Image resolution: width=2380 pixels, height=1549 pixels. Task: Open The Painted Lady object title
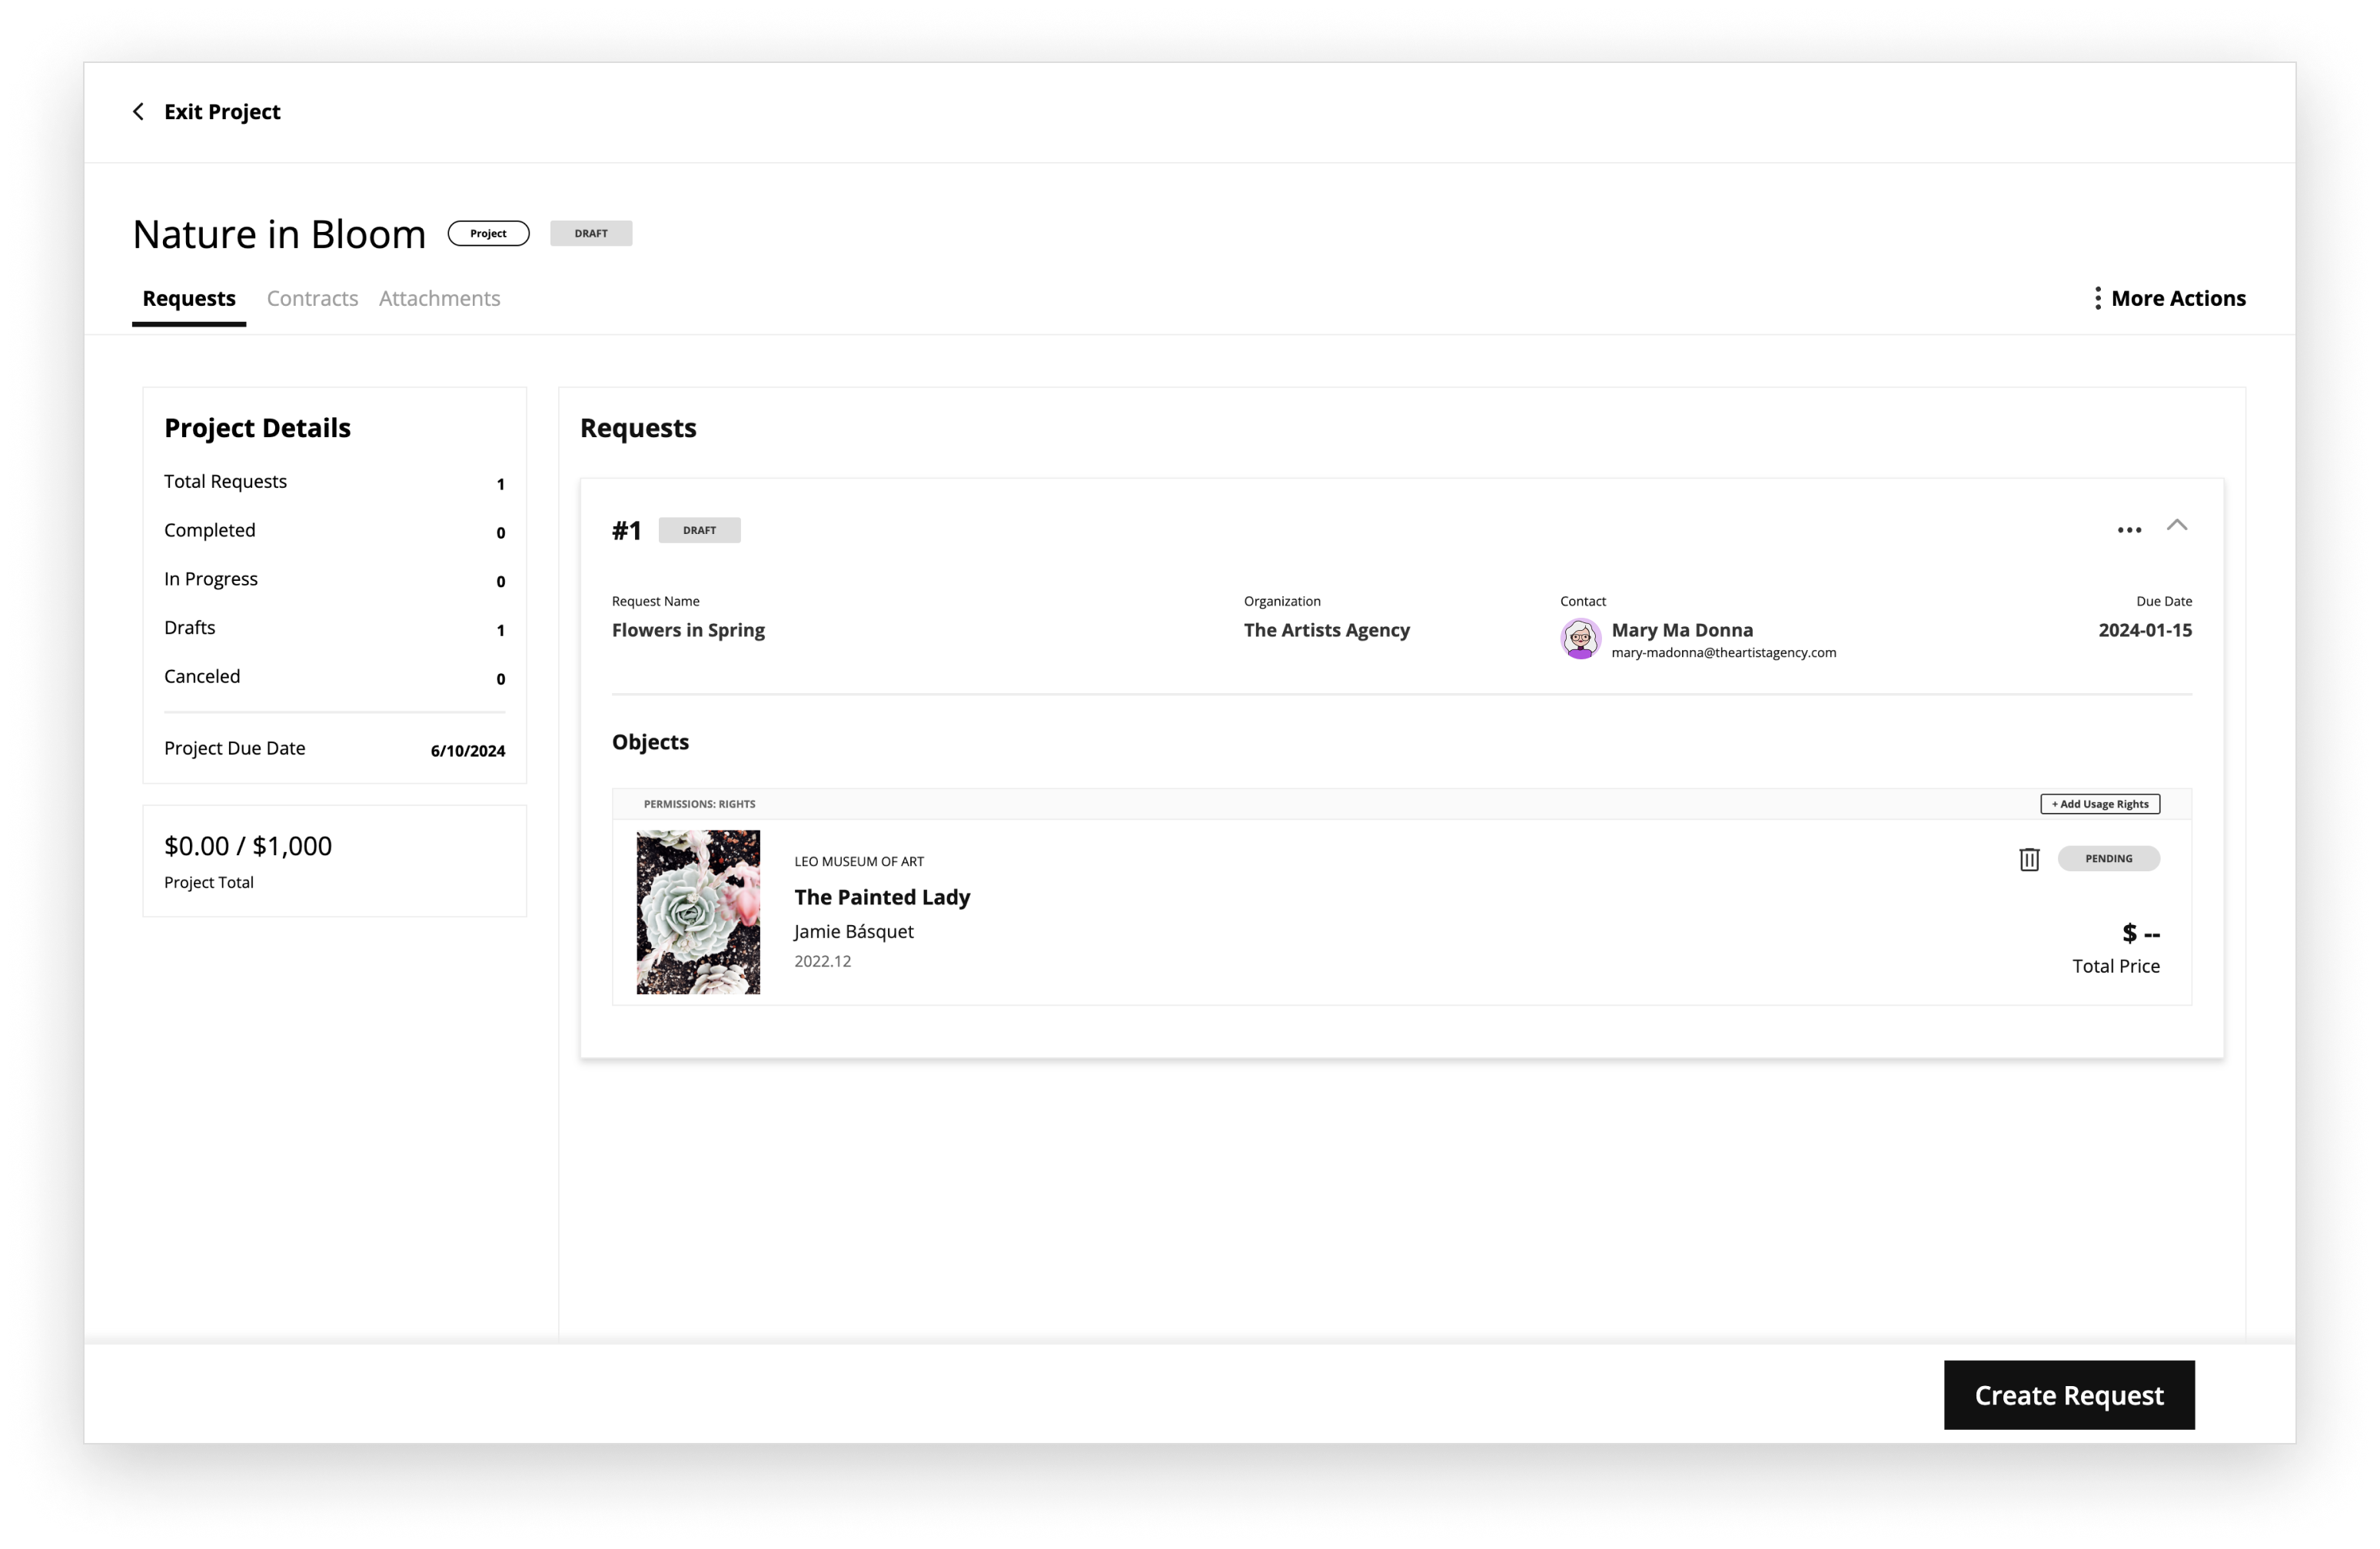point(882,897)
